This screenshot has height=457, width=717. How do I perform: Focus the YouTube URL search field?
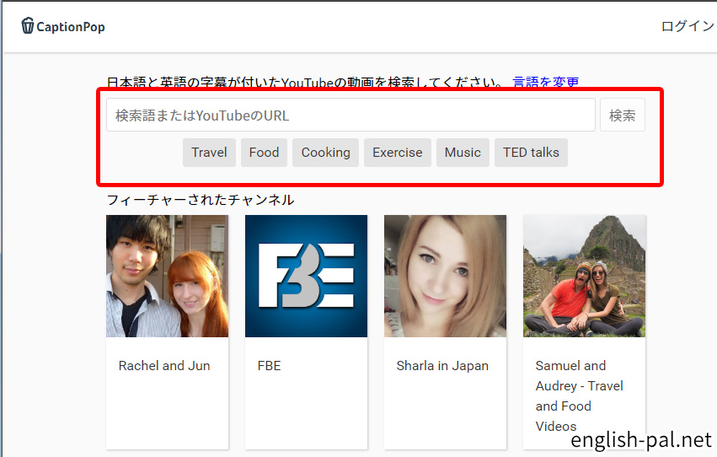(x=350, y=115)
